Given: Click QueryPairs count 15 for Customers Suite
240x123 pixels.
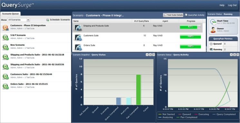Looking at the screenshot, I should point(145,36).
